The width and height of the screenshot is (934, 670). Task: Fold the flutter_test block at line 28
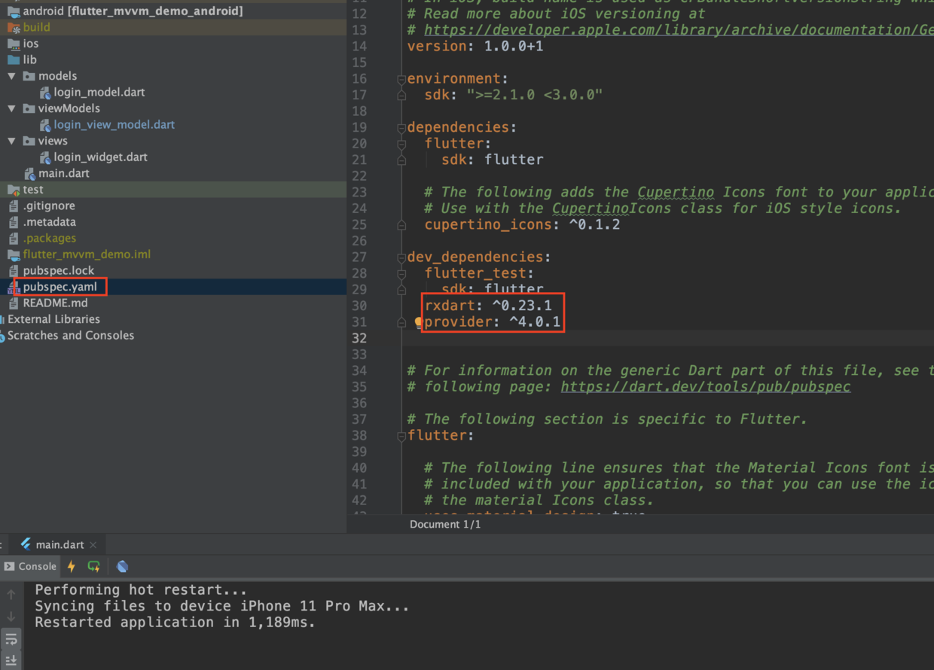[x=401, y=273]
